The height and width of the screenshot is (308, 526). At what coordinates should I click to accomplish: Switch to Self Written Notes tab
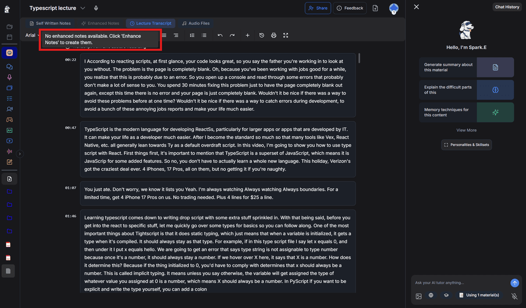[50, 23]
